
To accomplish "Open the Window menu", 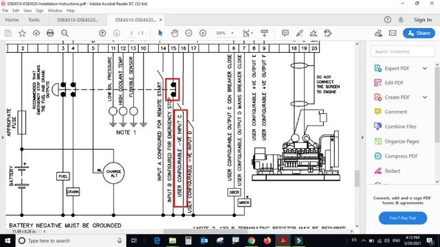I will coord(55,10).
